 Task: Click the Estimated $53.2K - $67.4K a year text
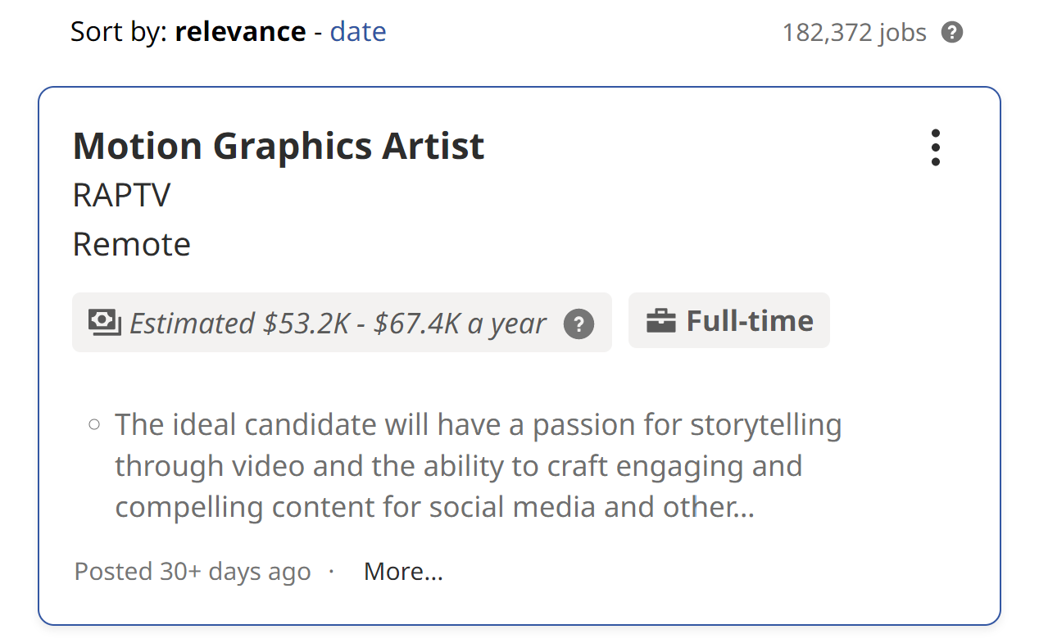point(338,324)
